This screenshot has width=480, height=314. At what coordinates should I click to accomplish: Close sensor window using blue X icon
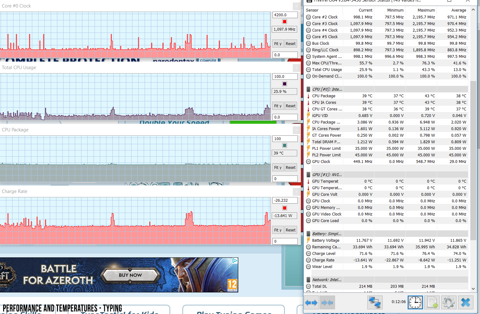point(466,302)
